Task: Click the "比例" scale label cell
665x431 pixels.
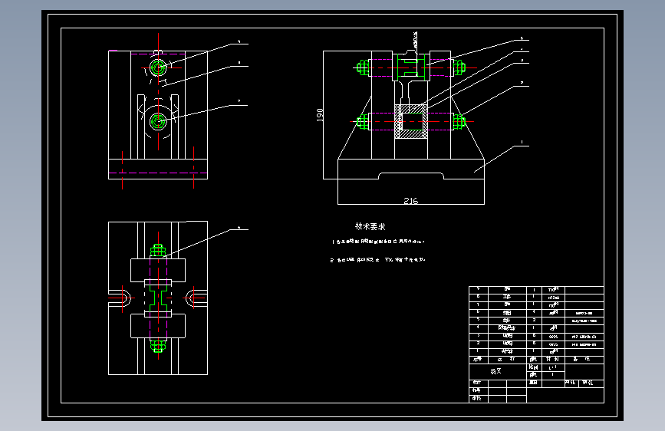Action: tap(534, 367)
